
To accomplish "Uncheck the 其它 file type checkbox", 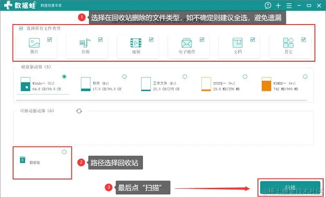I will click(x=304, y=39).
